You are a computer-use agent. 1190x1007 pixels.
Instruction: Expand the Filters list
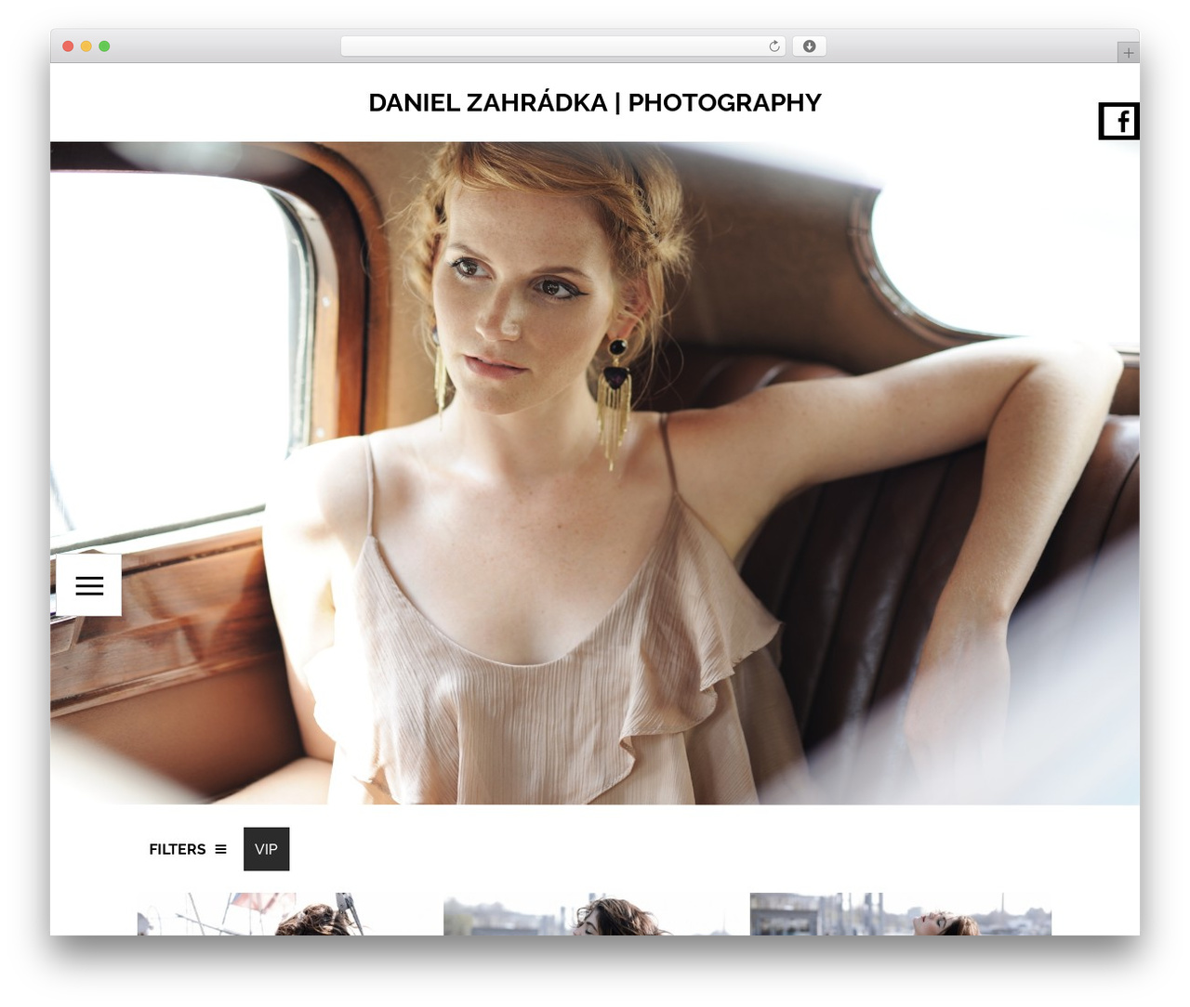(188, 849)
